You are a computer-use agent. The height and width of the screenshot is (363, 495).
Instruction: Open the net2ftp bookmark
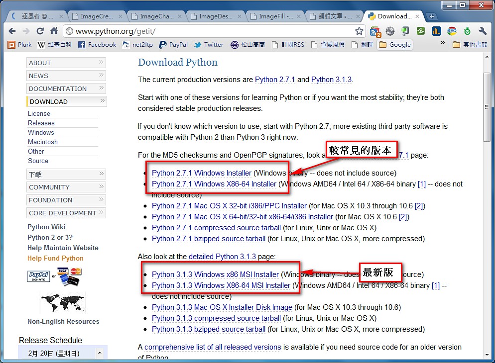(x=137, y=45)
